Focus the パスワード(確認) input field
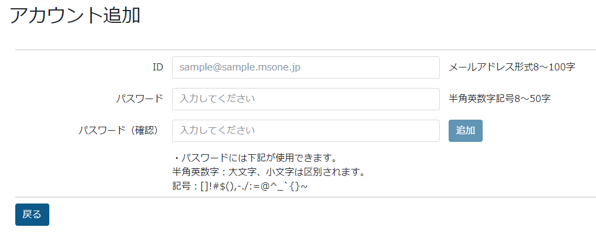The height and width of the screenshot is (234, 596). pyautogui.click(x=305, y=131)
